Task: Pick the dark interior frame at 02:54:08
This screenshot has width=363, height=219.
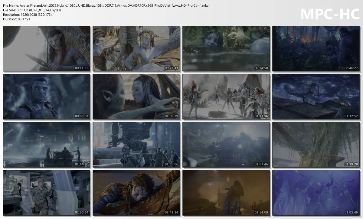Action: [226, 193]
